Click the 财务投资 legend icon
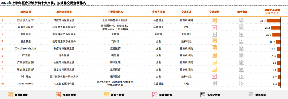288x99 pixels. coord(251,94)
